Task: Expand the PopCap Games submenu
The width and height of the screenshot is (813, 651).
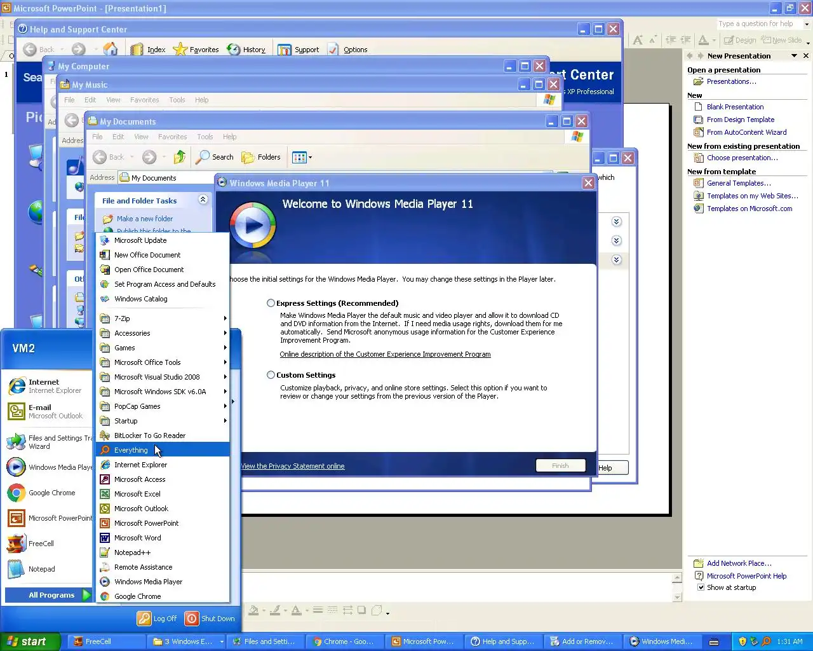Action: coord(163,406)
